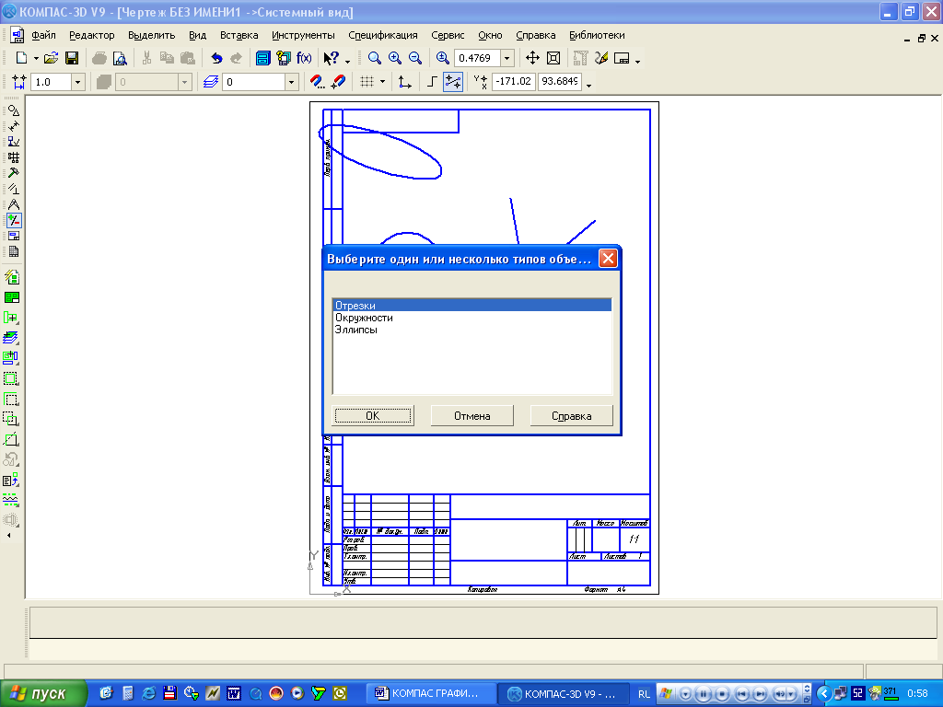Activate the Pan view cross-arrows tool
This screenshot has height=707, width=943.
pos(532,58)
